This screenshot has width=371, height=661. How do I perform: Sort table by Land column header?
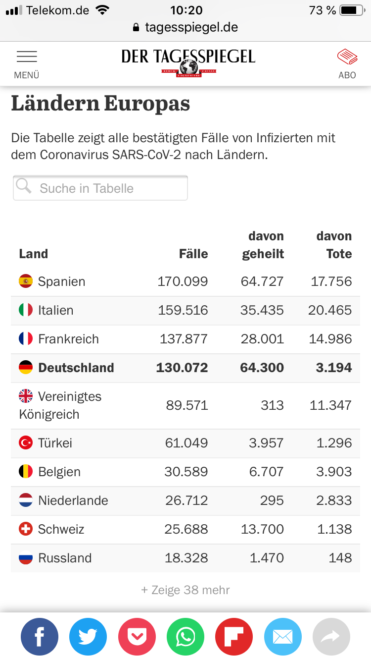click(x=34, y=254)
